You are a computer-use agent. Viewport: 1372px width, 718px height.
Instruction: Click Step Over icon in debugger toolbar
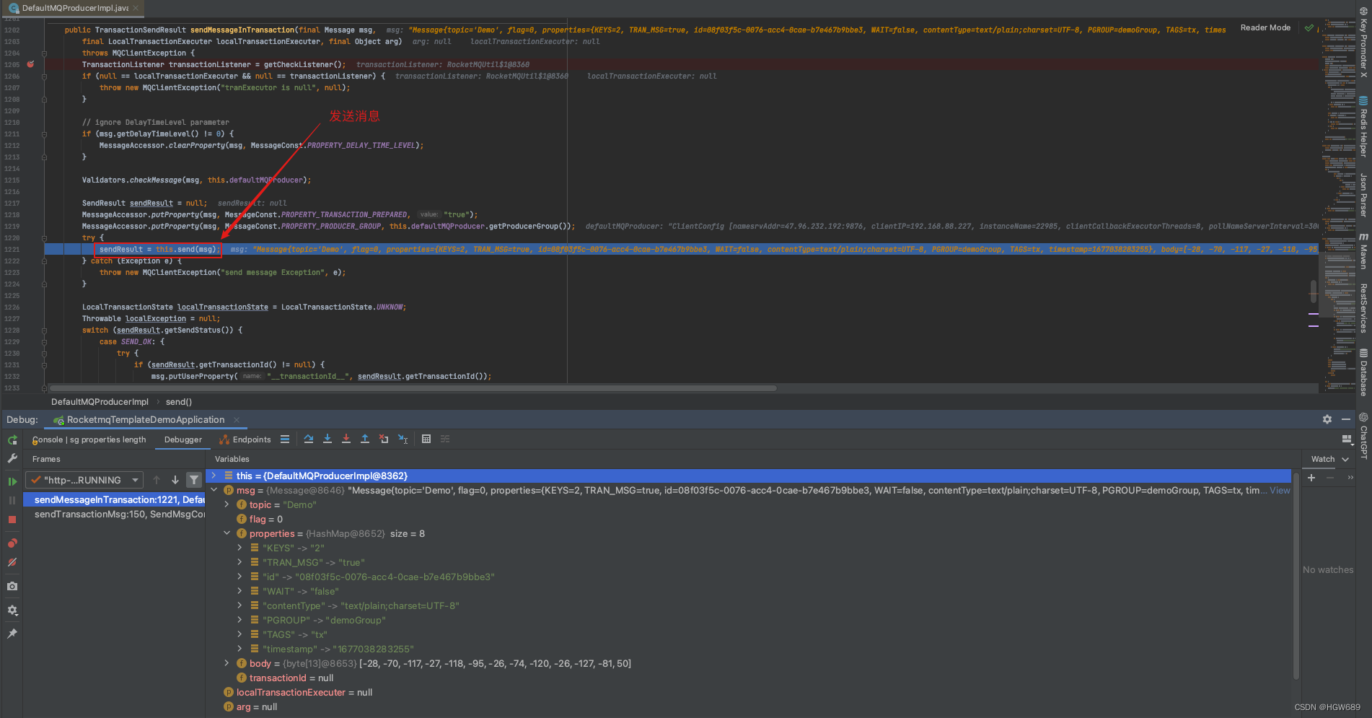pos(309,439)
